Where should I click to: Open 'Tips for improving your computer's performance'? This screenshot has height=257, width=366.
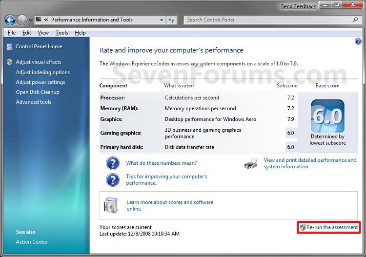coord(166,179)
